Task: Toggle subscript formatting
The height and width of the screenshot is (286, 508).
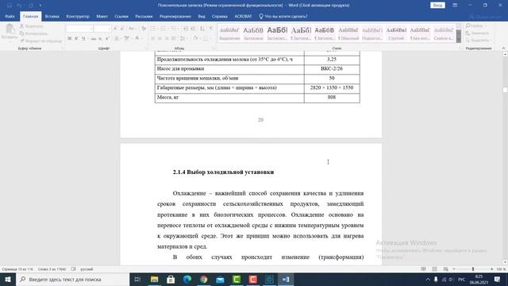Action: tap(101, 39)
